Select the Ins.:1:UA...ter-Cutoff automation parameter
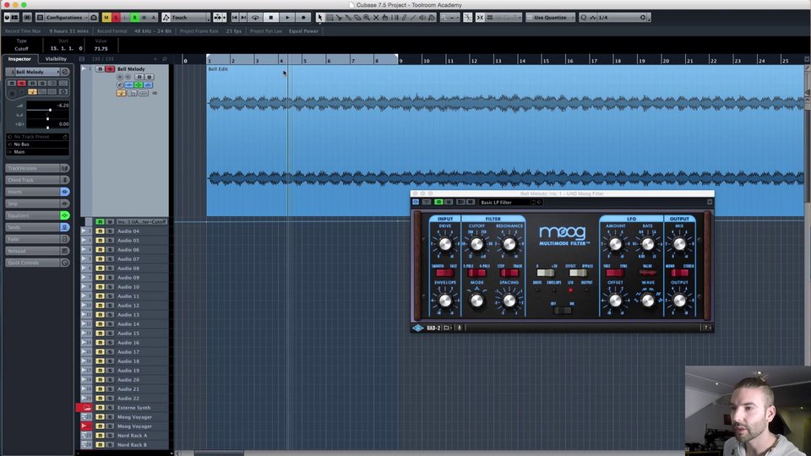The image size is (811, 456). point(141,222)
